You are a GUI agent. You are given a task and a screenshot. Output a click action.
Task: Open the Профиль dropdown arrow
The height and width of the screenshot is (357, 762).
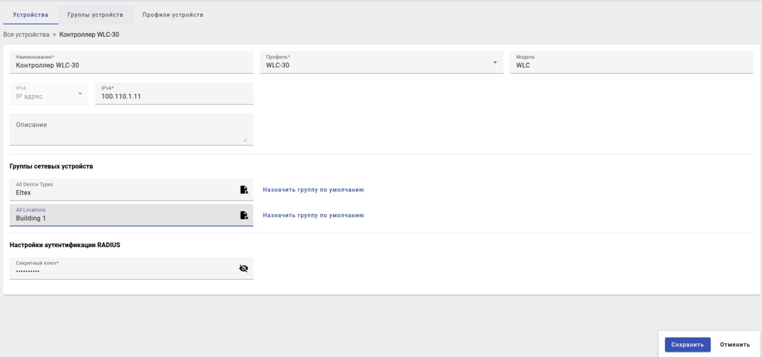tap(494, 62)
